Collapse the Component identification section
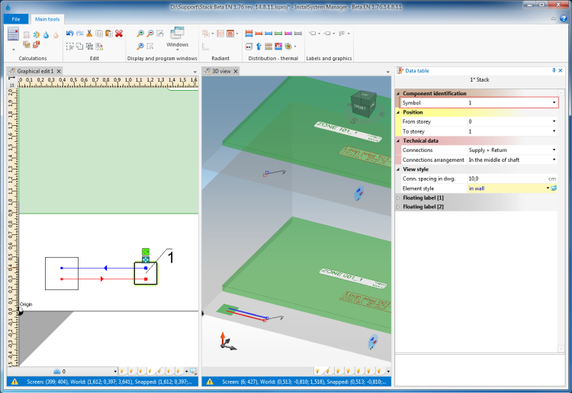This screenshot has height=393, width=572. tap(398, 93)
